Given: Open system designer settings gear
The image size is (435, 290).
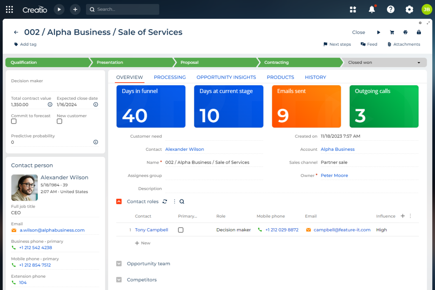Looking at the screenshot, I should (409, 9).
